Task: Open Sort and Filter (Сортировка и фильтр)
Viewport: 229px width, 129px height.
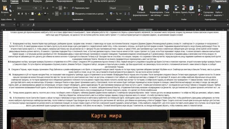Action: (208, 11)
